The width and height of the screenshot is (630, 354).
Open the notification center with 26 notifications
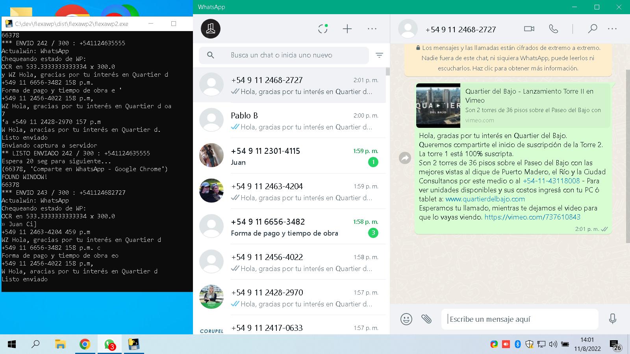(615, 345)
